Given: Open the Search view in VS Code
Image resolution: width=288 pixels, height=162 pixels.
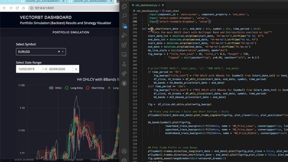Looking at the screenshot, I should coord(124,16).
